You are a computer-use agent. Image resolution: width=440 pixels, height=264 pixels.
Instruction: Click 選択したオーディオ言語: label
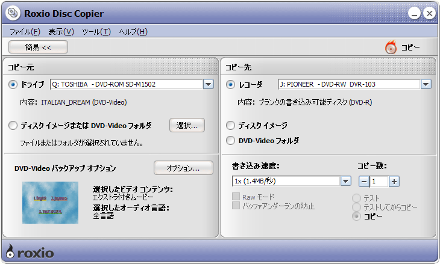(131, 208)
